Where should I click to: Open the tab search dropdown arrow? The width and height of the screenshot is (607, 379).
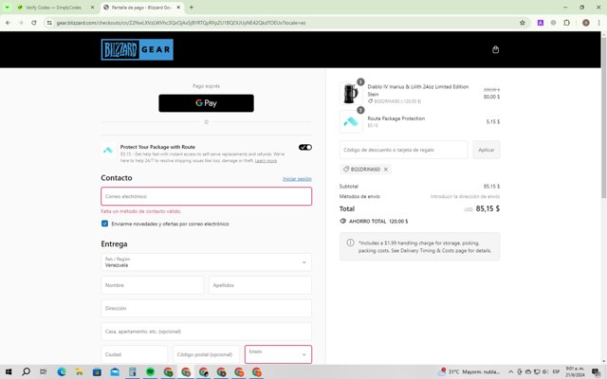point(7,8)
